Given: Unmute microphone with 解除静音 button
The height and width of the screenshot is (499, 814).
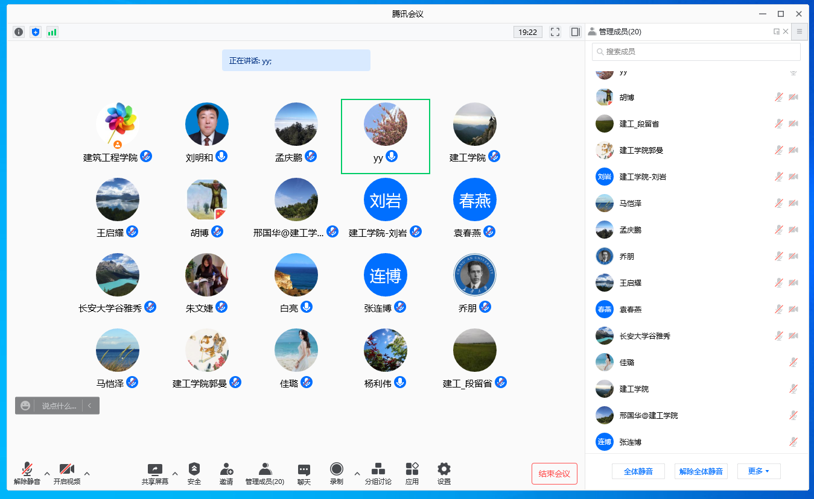Looking at the screenshot, I should coord(27,474).
